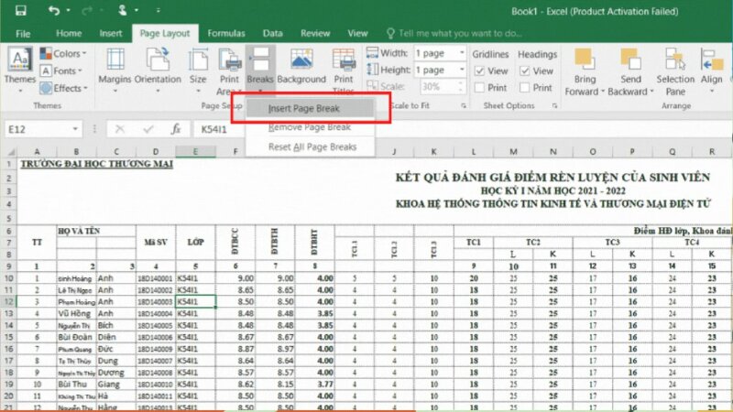Image resolution: width=733 pixels, height=412 pixels.
Task: Open theme Effects options
Action: [64, 88]
